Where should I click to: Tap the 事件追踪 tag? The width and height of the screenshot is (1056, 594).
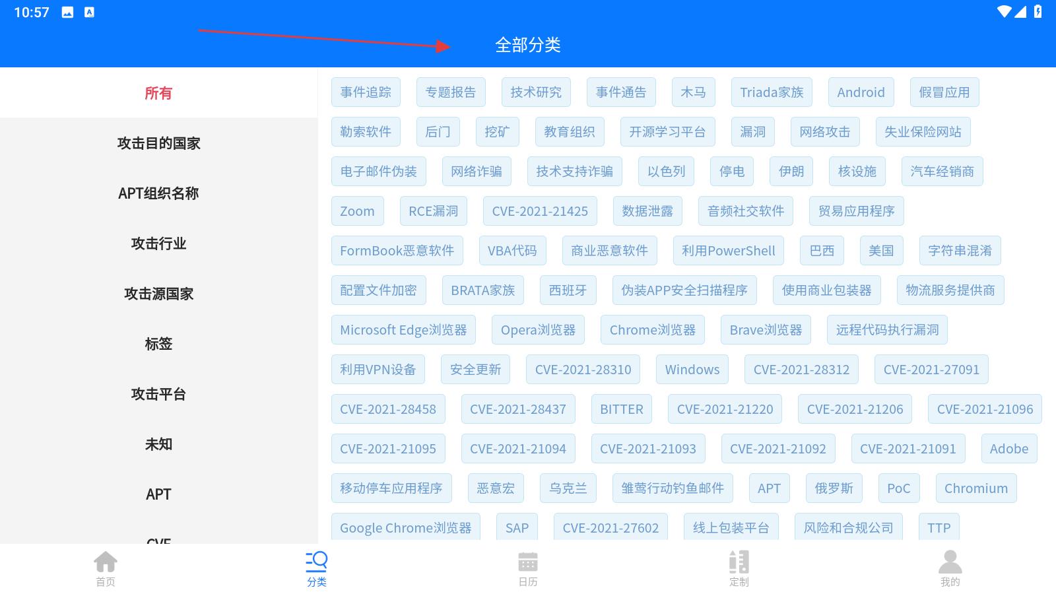click(x=366, y=92)
